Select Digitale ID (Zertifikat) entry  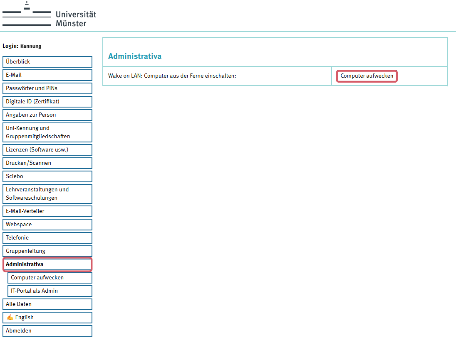point(47,102)
